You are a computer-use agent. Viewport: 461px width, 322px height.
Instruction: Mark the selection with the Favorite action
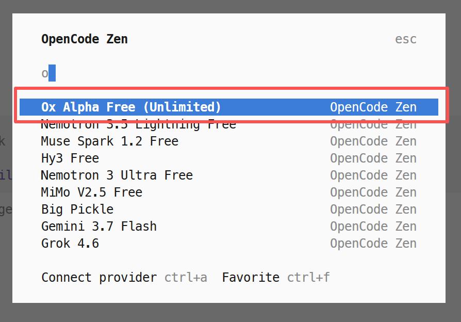coord(251,278)
